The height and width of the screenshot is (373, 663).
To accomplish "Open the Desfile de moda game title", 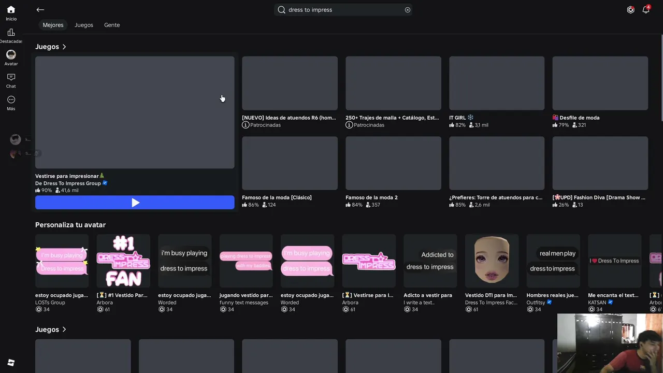I will [x=576, y=118].
